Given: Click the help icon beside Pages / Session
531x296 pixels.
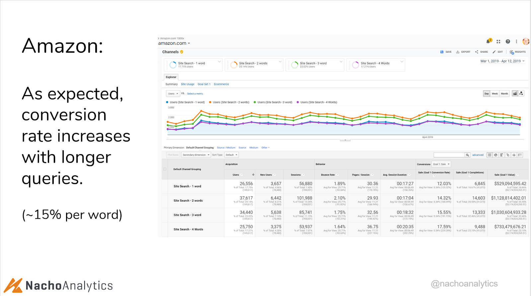Looking at the screenshot, I should [372, 175].
